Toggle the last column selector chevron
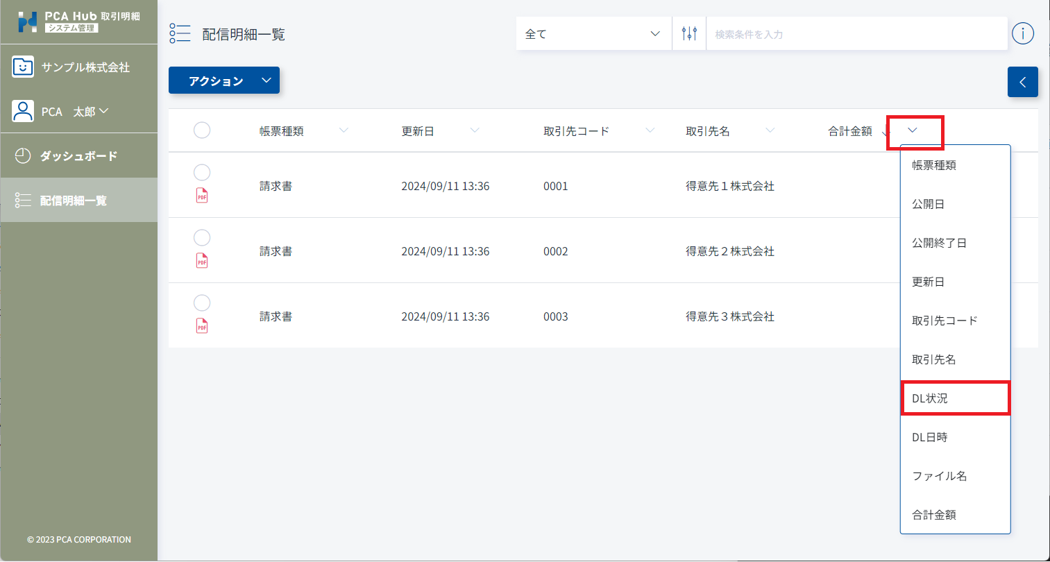The height and width of the screenshot is (562, 1050). pos(913,130)
